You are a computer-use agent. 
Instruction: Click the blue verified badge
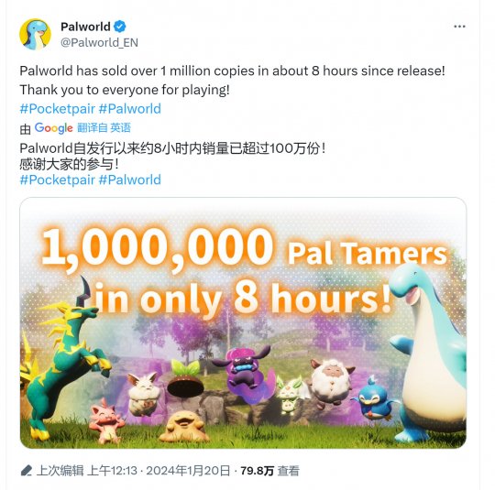120,27
